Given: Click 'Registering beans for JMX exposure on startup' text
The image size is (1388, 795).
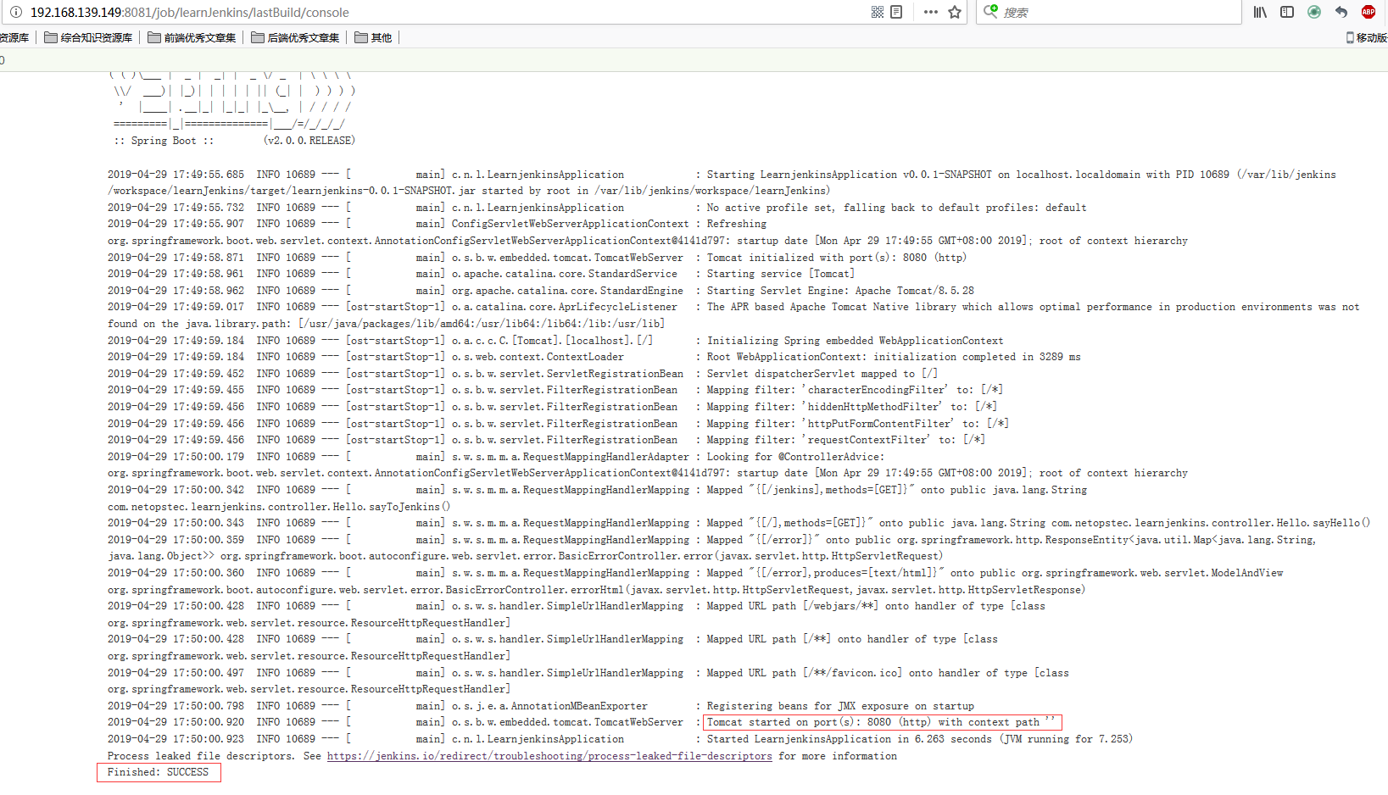Looking at the screenshot, I should click(x=840, y=706).
